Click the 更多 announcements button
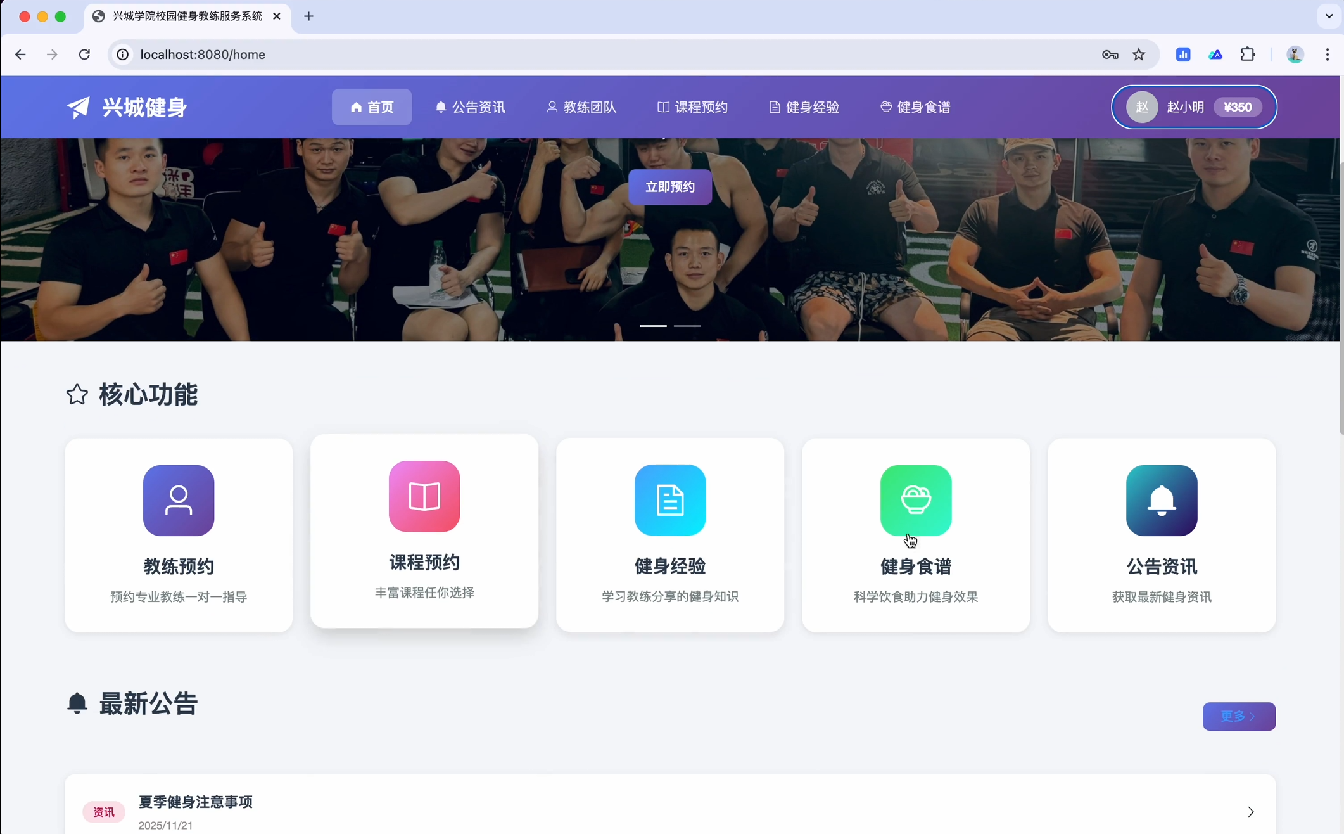The height and width of the screenshot is (834, 1344). [1239, 716]
